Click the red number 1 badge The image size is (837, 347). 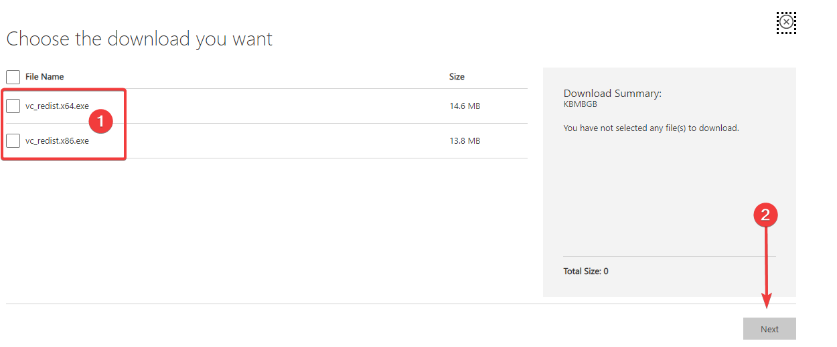click(101, 121)
